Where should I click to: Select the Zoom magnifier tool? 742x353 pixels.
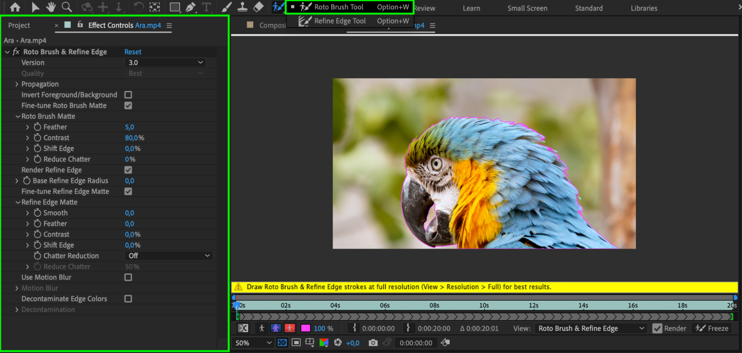[67, 7]
